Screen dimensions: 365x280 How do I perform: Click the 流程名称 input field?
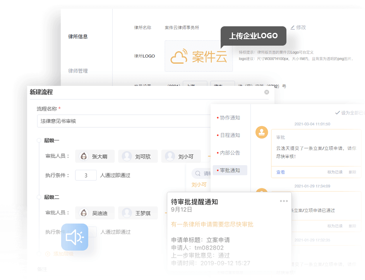123,121
